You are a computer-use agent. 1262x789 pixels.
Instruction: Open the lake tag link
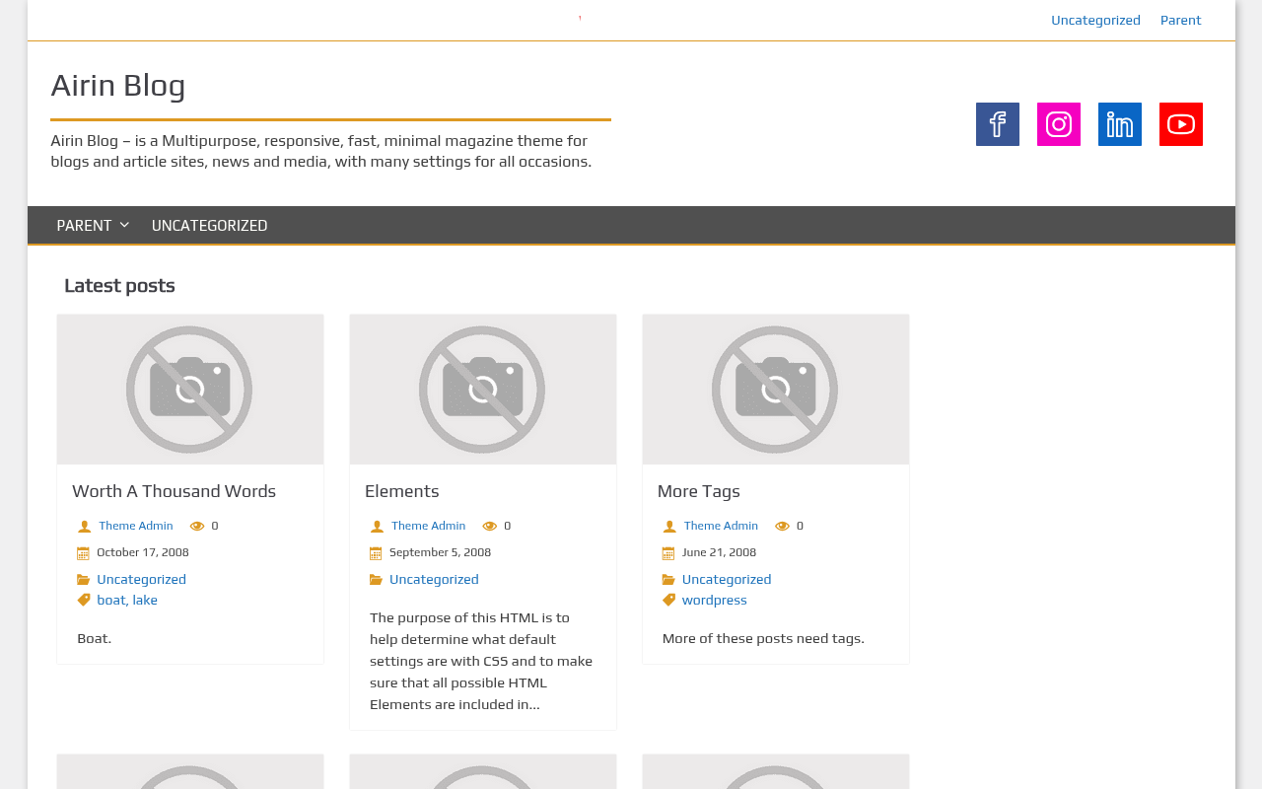pos(145,600)
